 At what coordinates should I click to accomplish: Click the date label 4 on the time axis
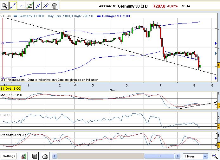point(75,86)
